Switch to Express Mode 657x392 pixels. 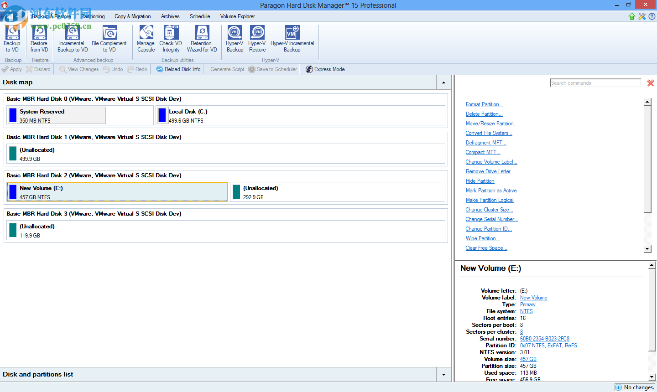point(325,69)
